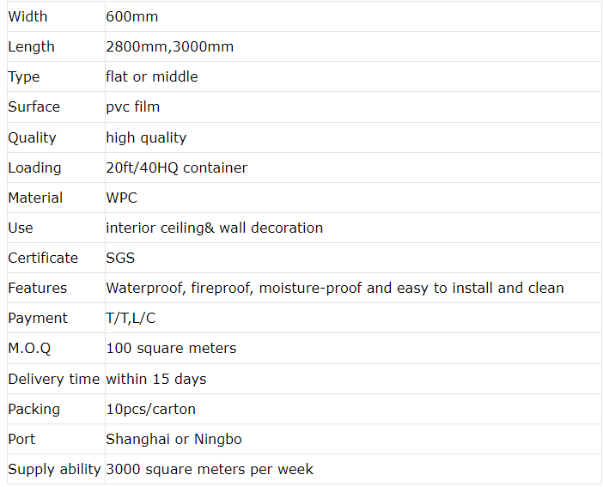Click the Packing value 10pcs/carton
Viewport: 603px width, 487px height.
pos(151,410)
